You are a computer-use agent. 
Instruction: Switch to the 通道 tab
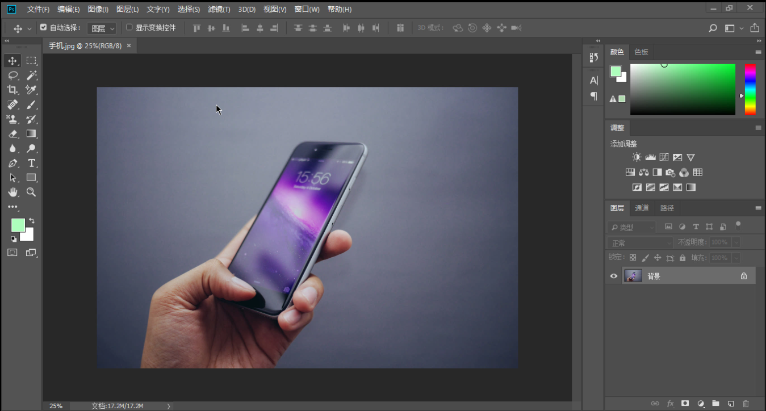[642, 208]
